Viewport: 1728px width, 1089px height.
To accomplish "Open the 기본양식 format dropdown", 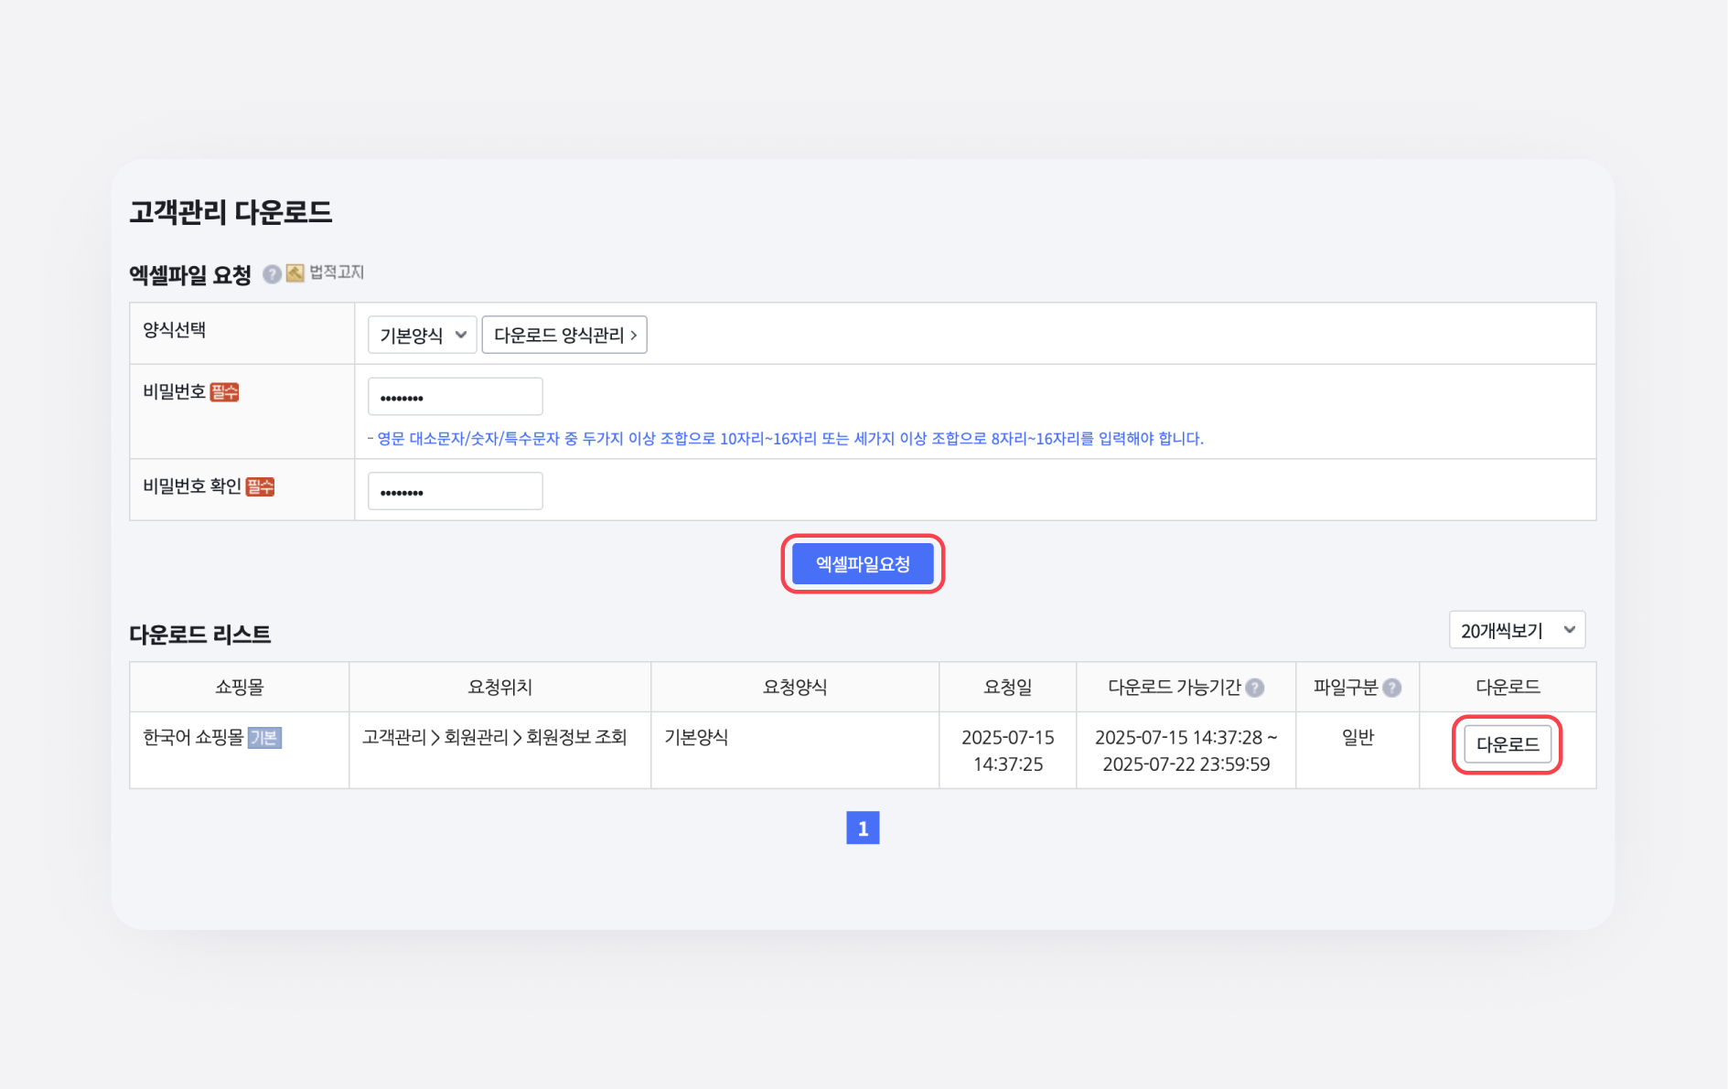I will (x=422, y=335).
